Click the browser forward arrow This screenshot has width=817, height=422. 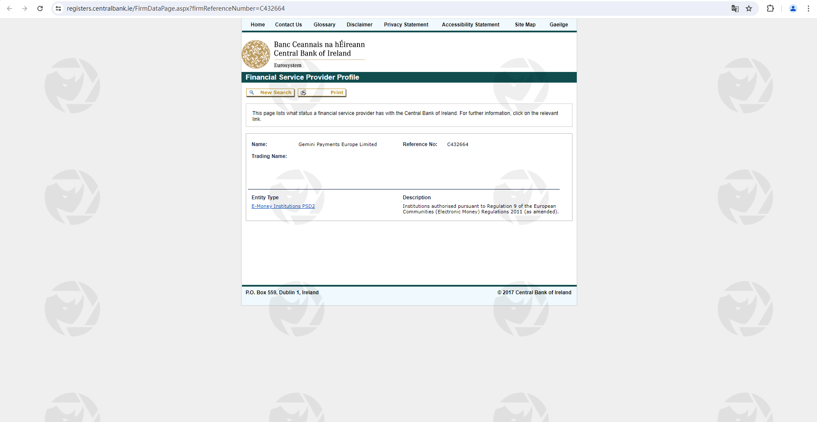pyautogui.click(x=25, y=9)
